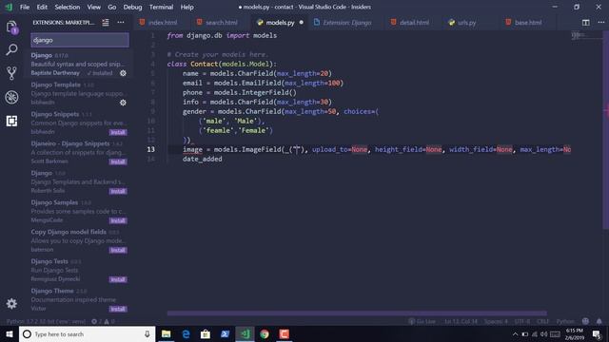The width and height of the screenshot is (609, 342).
Task: Click the Windows Start button
Action: coord(10,333)
